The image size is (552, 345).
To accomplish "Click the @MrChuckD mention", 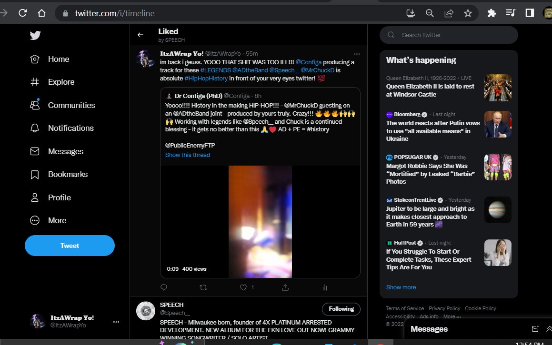I will [318, 70].
